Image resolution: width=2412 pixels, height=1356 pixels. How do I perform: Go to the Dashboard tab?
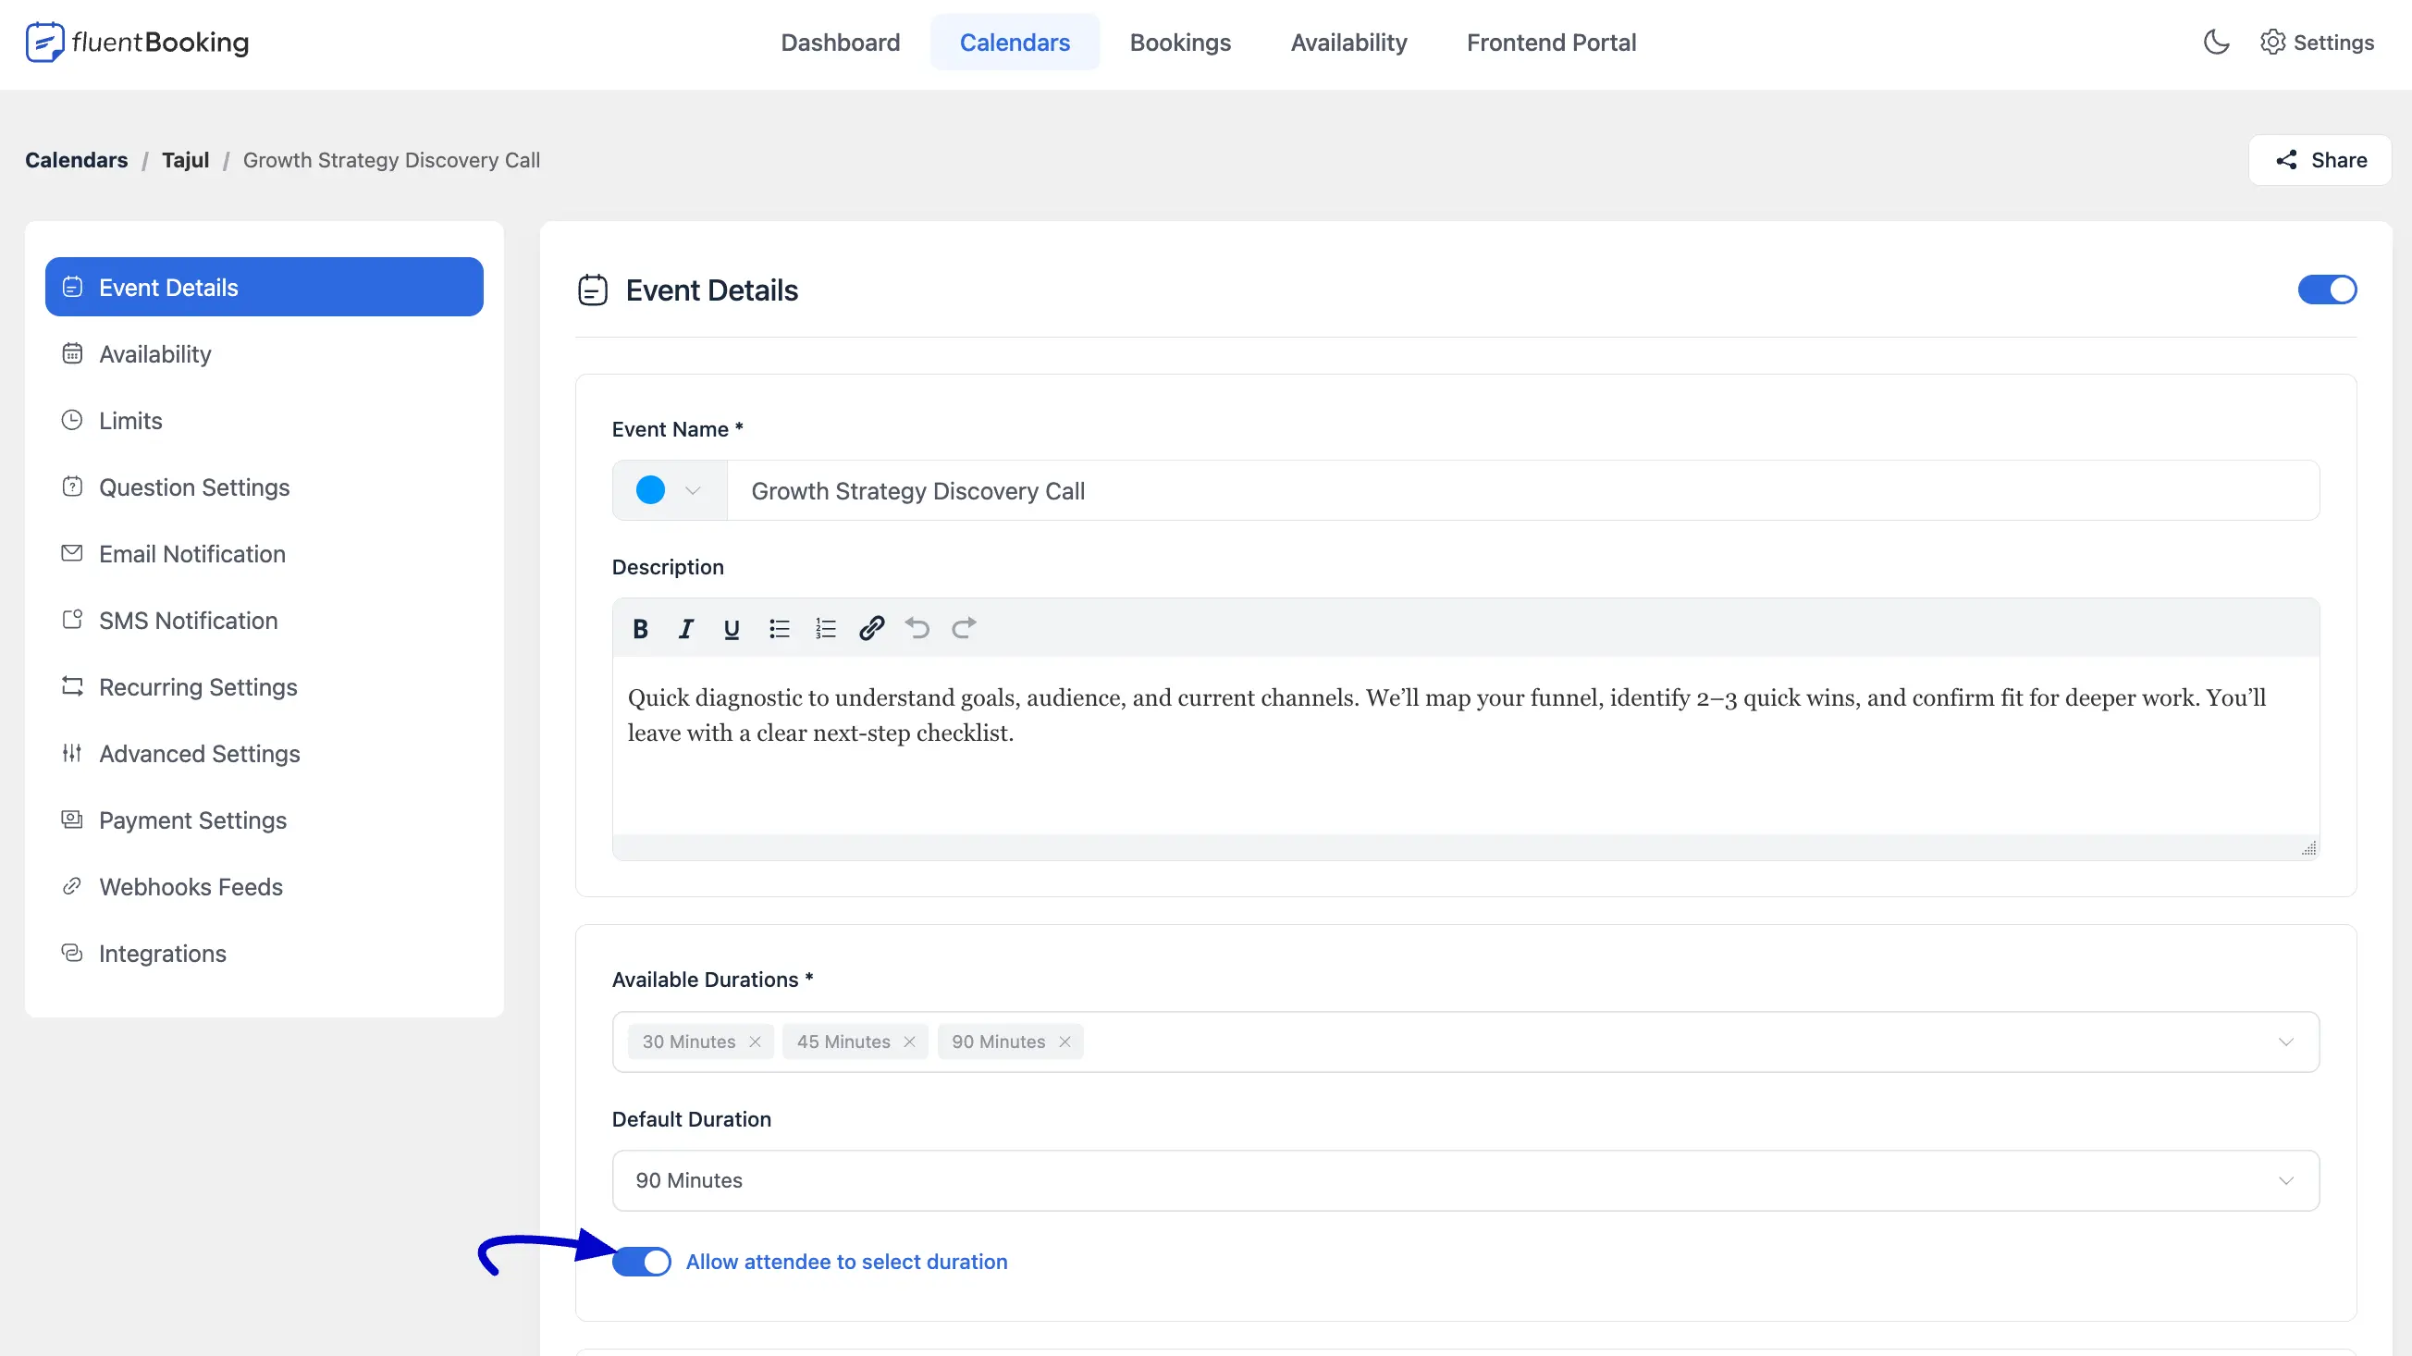click(x=840, y=43)
